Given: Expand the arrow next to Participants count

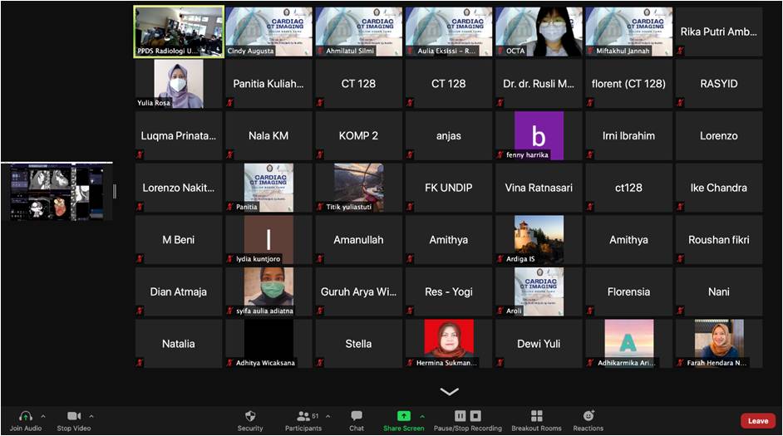Looking at the screenshot, I should coord(327,416).
